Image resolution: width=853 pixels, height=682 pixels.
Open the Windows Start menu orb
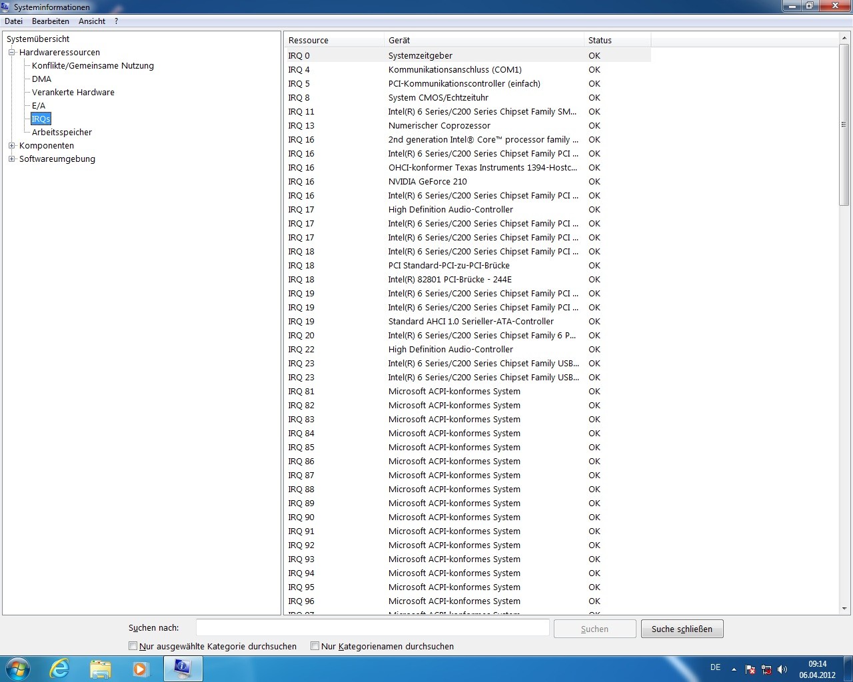[18, 669]
